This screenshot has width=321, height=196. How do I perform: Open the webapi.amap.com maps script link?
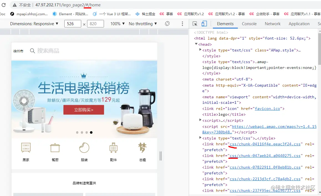pos(274,127)
